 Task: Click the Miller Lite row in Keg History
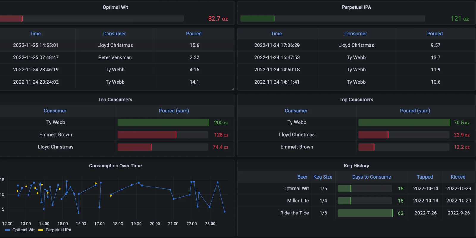point(356,201)
